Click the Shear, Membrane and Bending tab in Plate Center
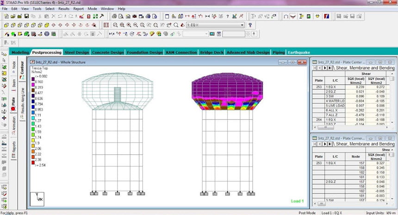Viewport: 398px width, 215px height. (x=365, y=68)
